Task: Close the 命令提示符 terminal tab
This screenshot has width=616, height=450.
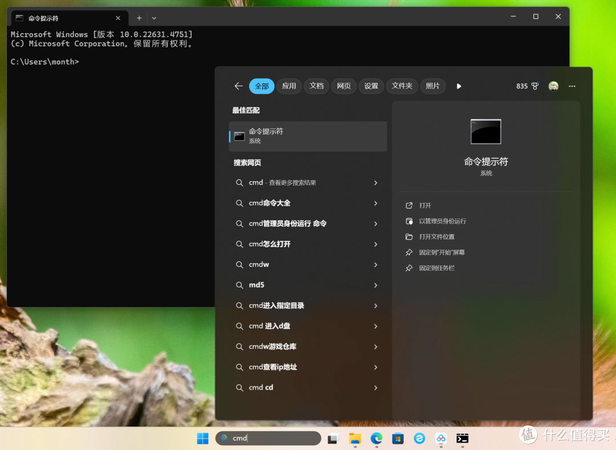Action: [x=118, y=18]
